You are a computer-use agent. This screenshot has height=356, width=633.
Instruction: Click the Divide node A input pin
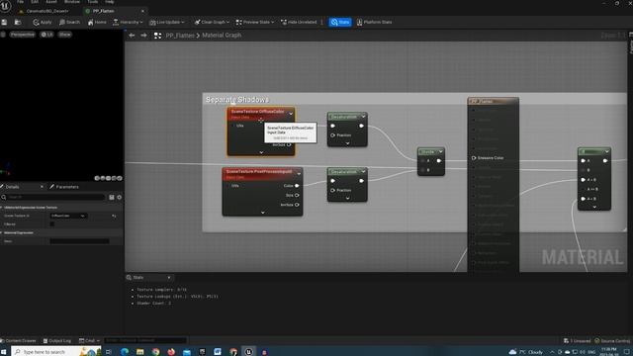tap(422, 161)
